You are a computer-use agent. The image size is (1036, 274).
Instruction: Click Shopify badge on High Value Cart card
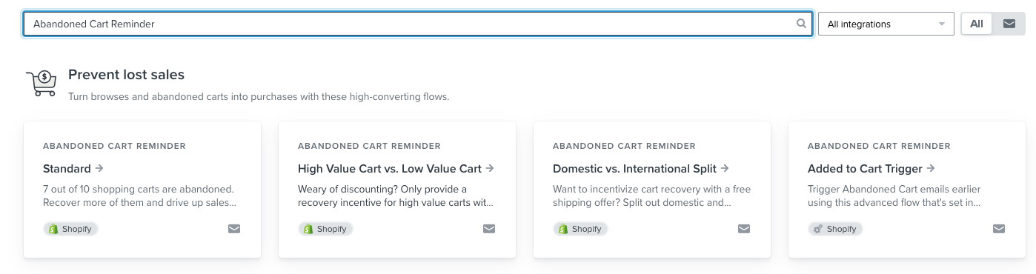coord(325,229)
